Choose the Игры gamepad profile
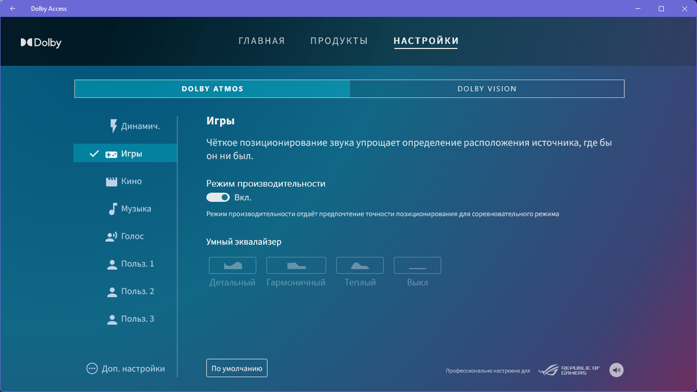697x392 pixels. [x=125, y=154]
